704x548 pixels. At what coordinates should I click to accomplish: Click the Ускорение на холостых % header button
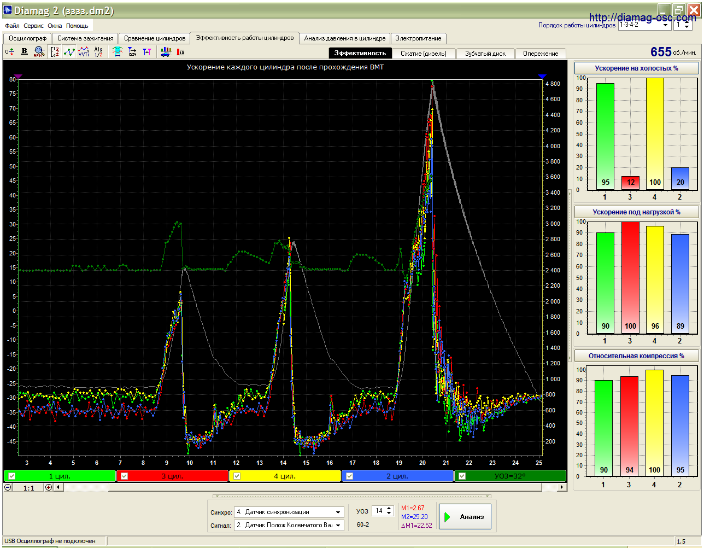click(x=636, y=68)
